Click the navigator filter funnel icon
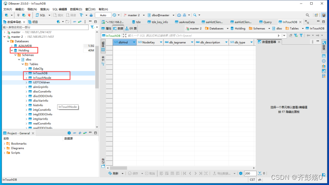 pos(92,27)
